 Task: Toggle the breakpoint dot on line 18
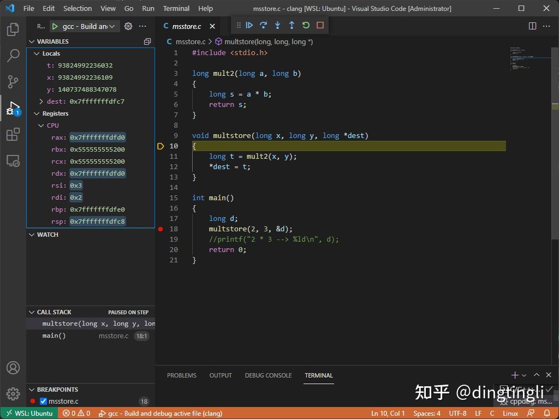(x=160, y=229)
